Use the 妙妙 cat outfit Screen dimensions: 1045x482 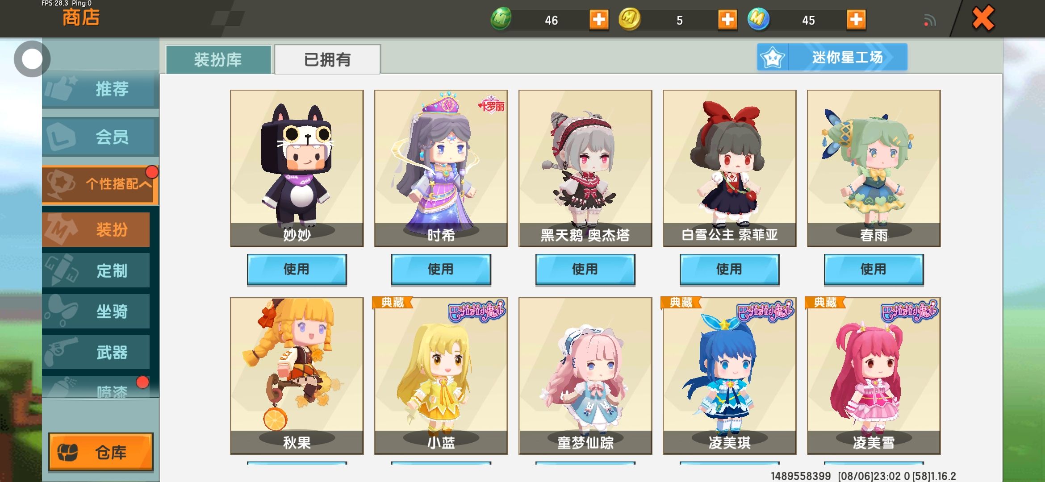pyautogui.click(x=297, y=270)
